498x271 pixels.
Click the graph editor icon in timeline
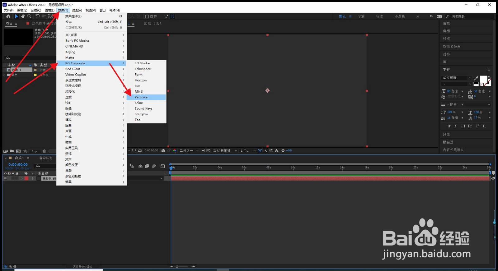162,166
